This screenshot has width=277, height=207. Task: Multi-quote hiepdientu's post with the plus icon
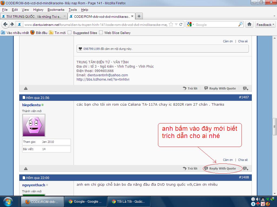246,168
